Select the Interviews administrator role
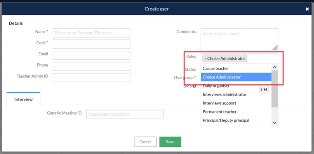The height and width of the screenshot is (154, 314). [x=236, y=94]
